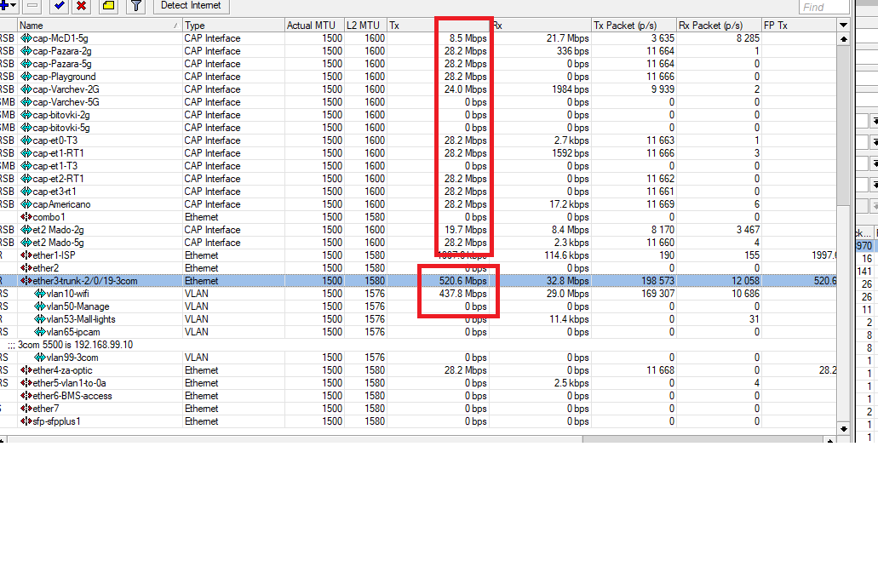
Task: Select the ether5-vlan1-to-0a row name
Action: (x=70, y=384)
